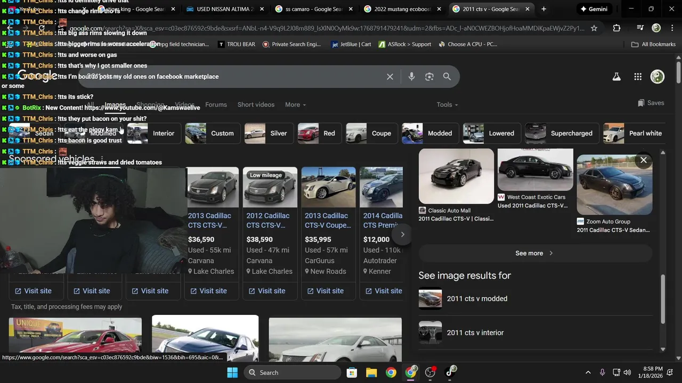Open JetBlue | Cart bookmark
Screen dimensions: 682x383
[x=351, y=44]
